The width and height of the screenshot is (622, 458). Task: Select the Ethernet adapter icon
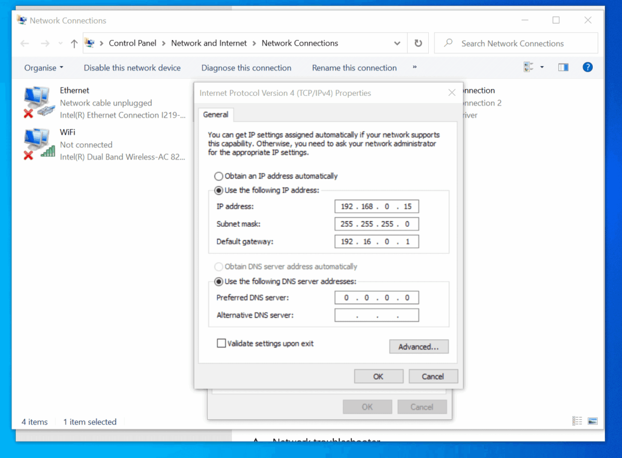[38, 103]
